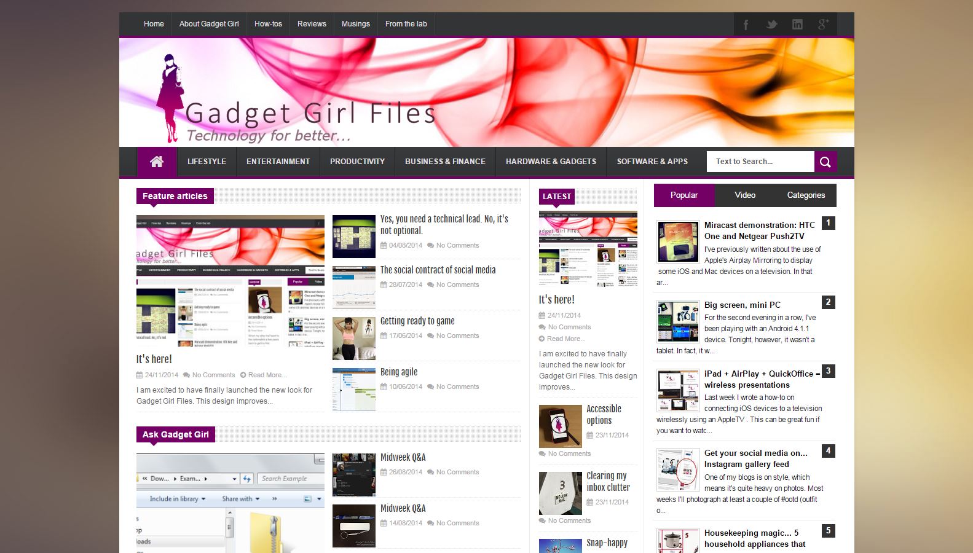This screenshot has width=973, height=553.
Task: Open the Midweek Q&A title dated 26/08/2014
Action: coord(403,457)
